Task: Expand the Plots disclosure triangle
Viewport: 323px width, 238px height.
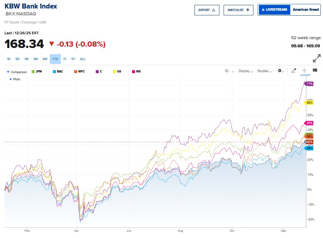Action: (x=11, y=79)
